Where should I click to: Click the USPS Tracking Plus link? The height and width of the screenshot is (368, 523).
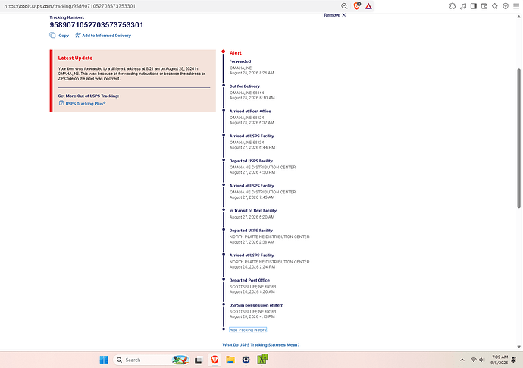(86, 104)
